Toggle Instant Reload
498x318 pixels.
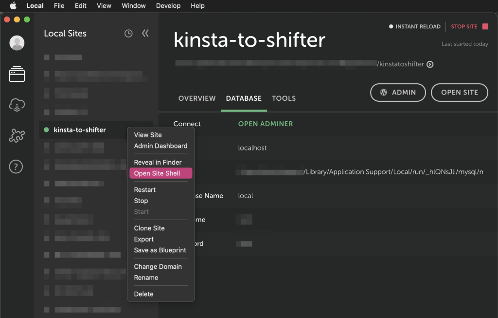[414, 26]
